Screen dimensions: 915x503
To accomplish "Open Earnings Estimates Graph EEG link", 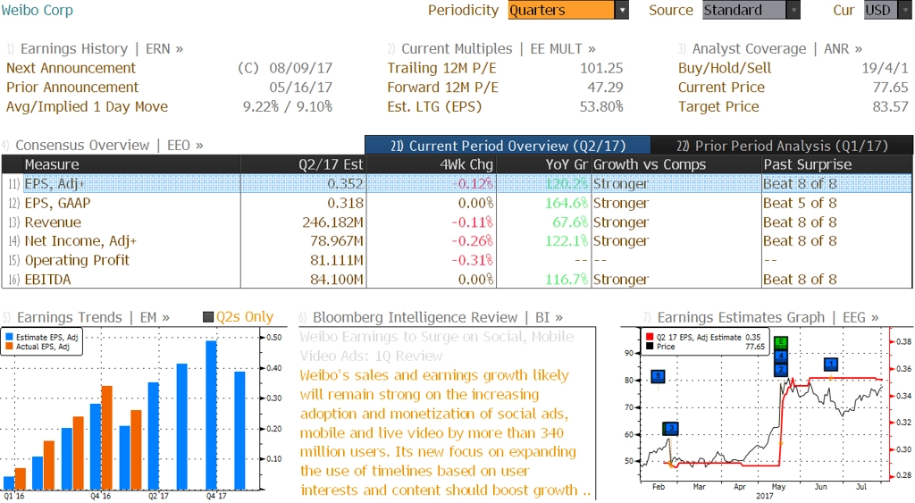I will [x=768, y=317].
